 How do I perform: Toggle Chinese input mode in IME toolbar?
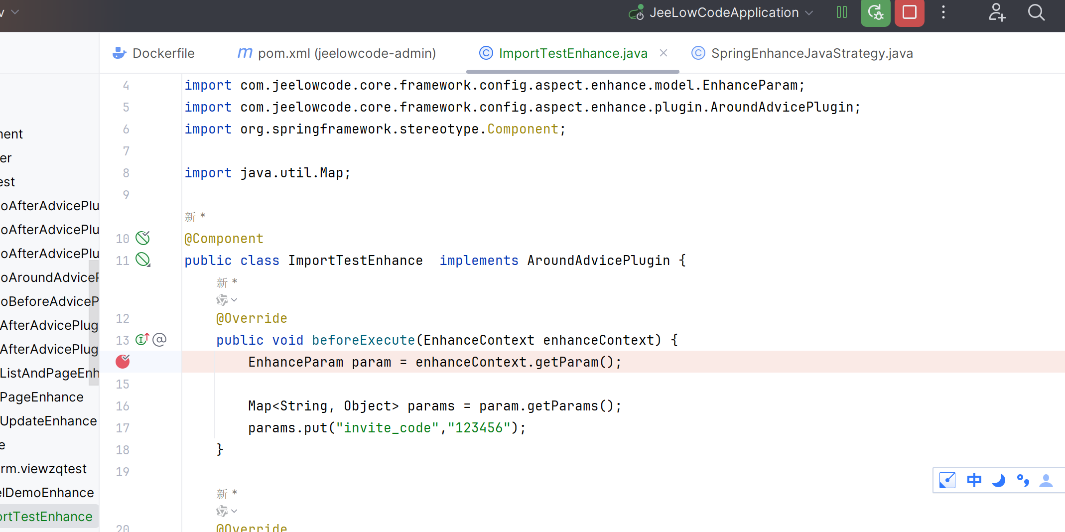coord(974,480)
